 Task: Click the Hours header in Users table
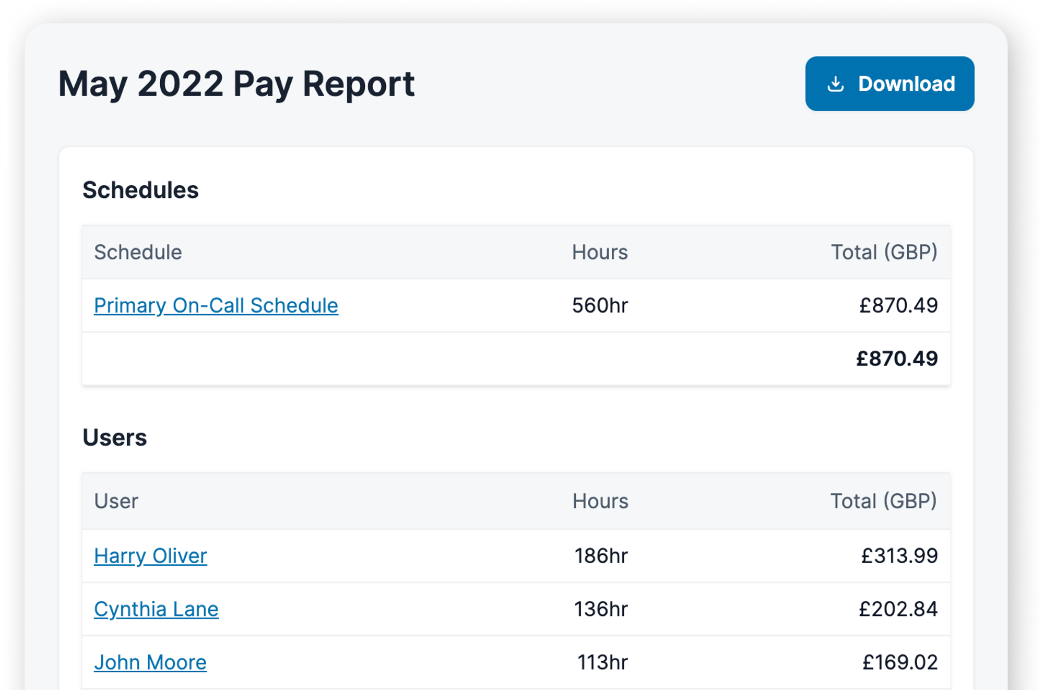(600, 501)
